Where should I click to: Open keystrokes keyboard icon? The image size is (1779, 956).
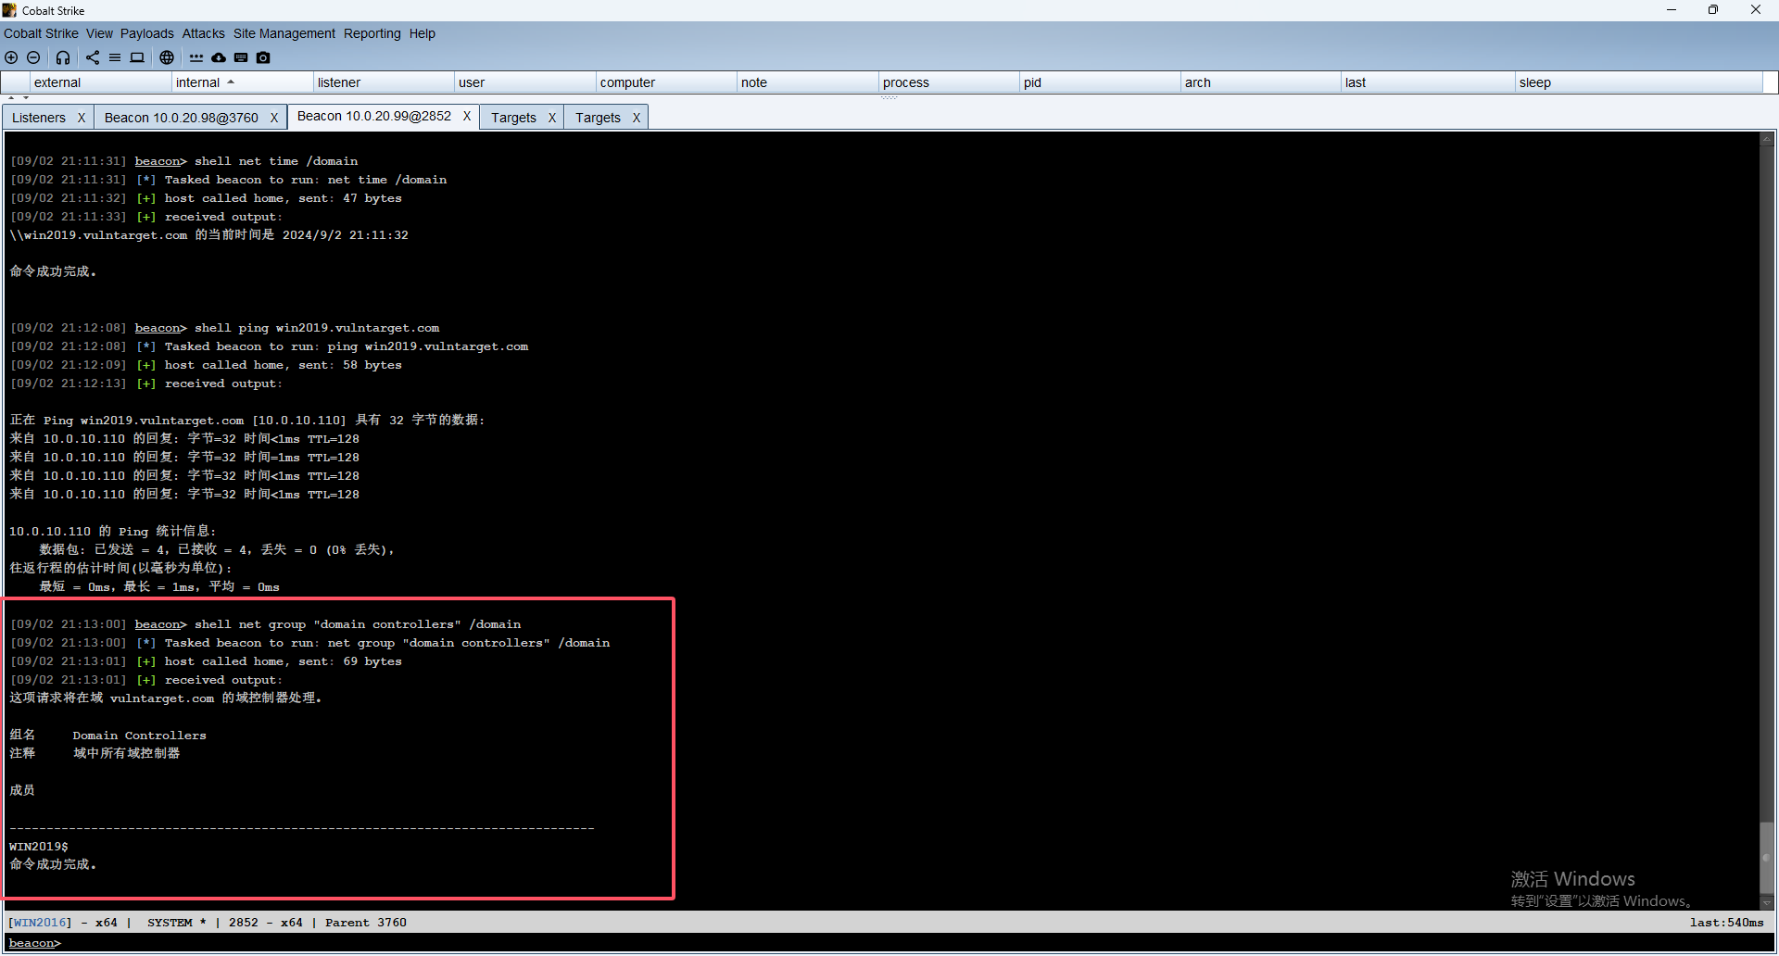(x=241, y=57)
